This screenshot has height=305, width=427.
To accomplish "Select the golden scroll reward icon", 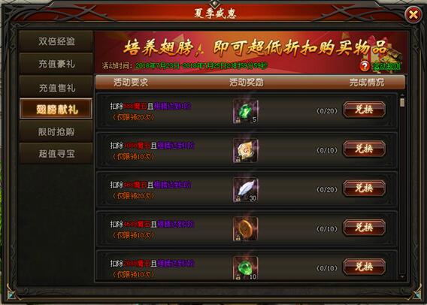I will pos(245,150).
